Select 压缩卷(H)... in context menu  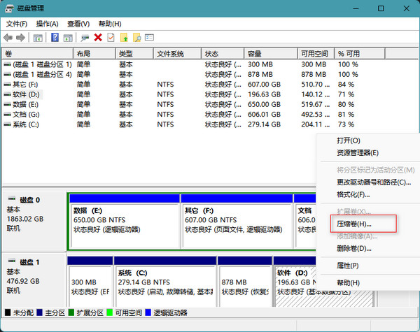point(354,224)
